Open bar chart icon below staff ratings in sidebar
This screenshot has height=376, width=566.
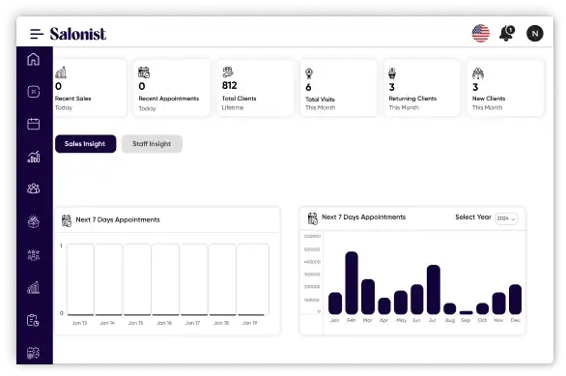(34, 287)
